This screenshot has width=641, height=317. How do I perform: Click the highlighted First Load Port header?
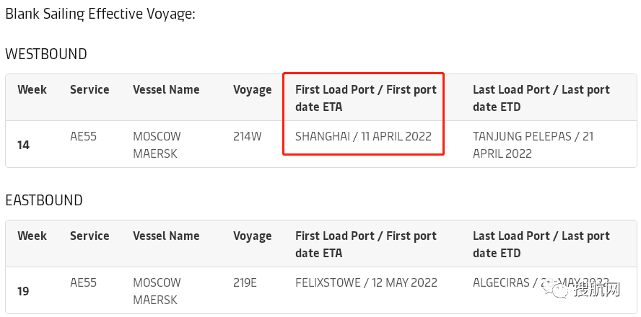(365, 98)
